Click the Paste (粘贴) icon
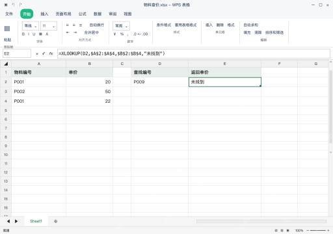 click(7, 29)
